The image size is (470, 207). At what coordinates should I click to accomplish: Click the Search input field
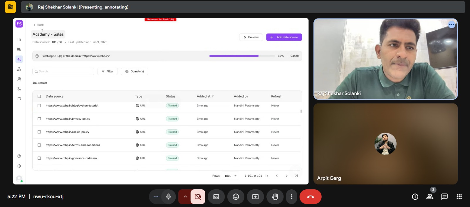pyautogui.click(x=63, y=71)
